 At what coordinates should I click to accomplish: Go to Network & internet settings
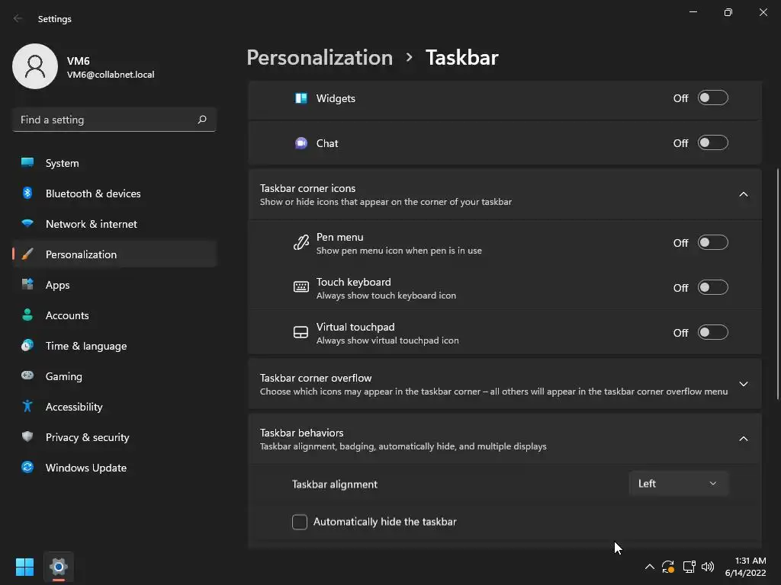(x=91, y=224)
